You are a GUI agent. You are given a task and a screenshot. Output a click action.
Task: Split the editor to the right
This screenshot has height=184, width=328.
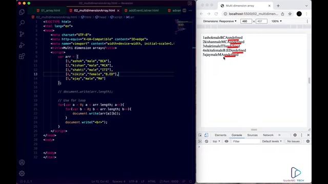184,10
